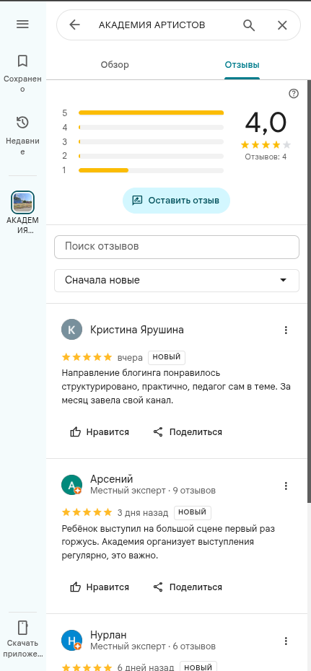Click the АКАДЕМИЯ АРТИСТОВ search field
This screenshot has height=671, width=311.
pyautogui.click(x=152, y=25)
